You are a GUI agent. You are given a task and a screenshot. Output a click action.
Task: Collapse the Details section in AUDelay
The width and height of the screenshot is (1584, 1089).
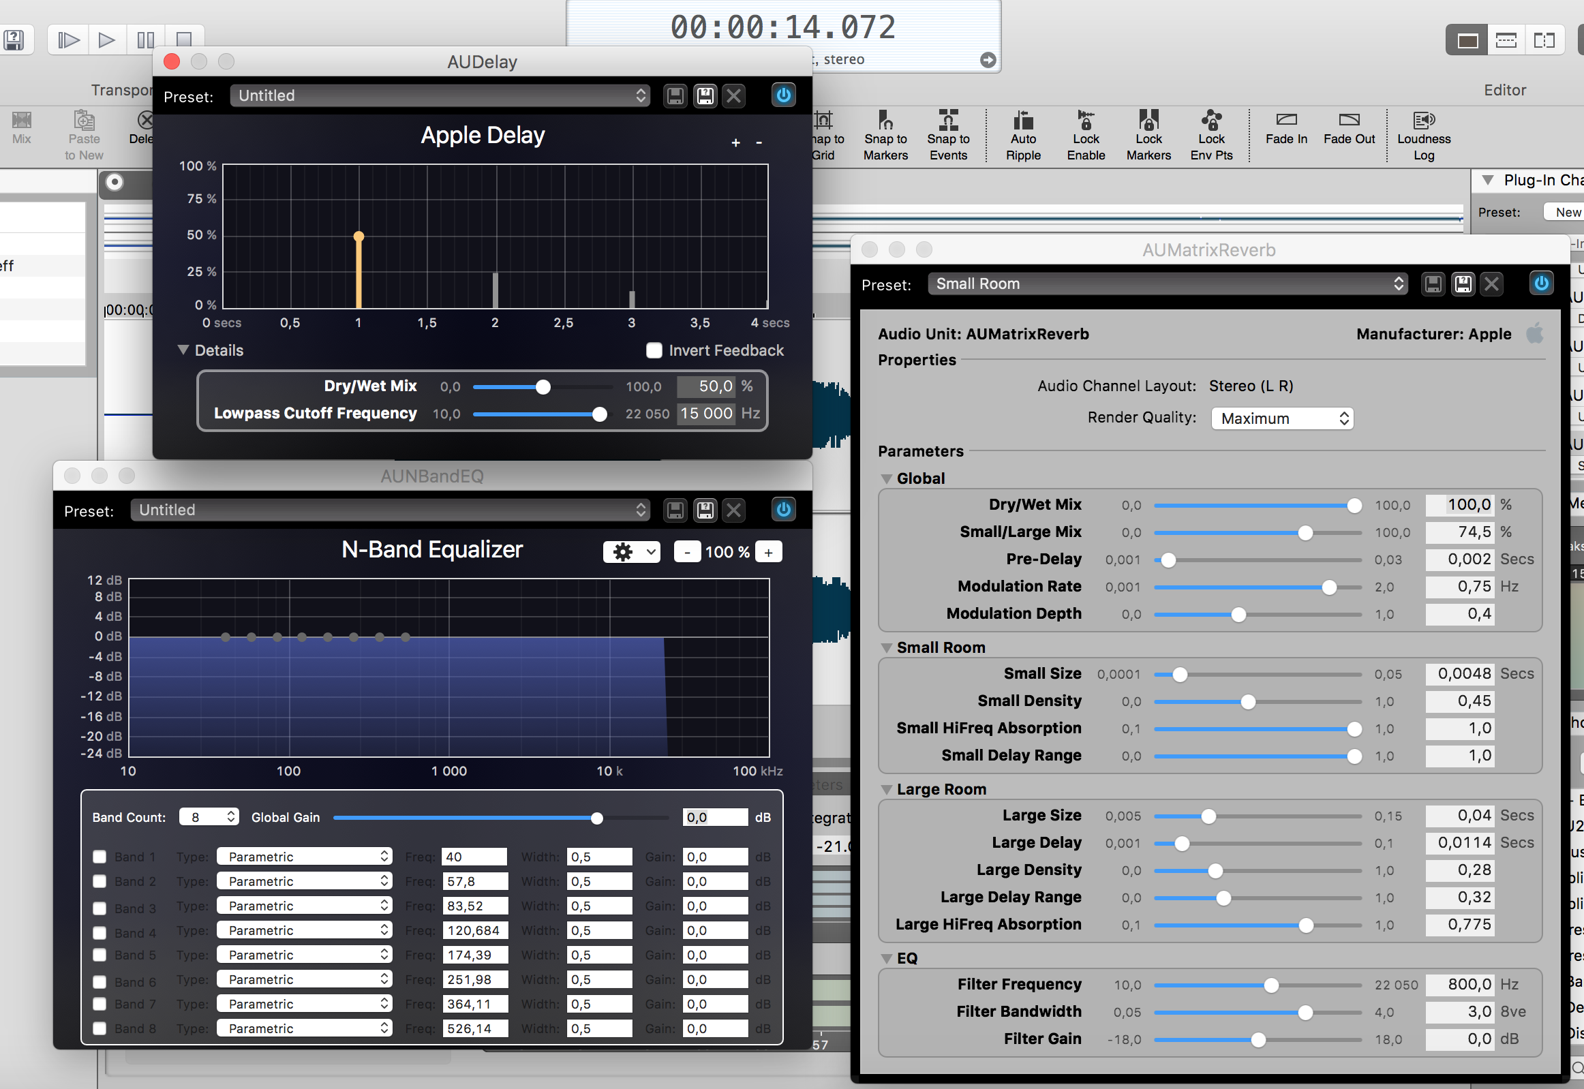(x=183, y=350)
